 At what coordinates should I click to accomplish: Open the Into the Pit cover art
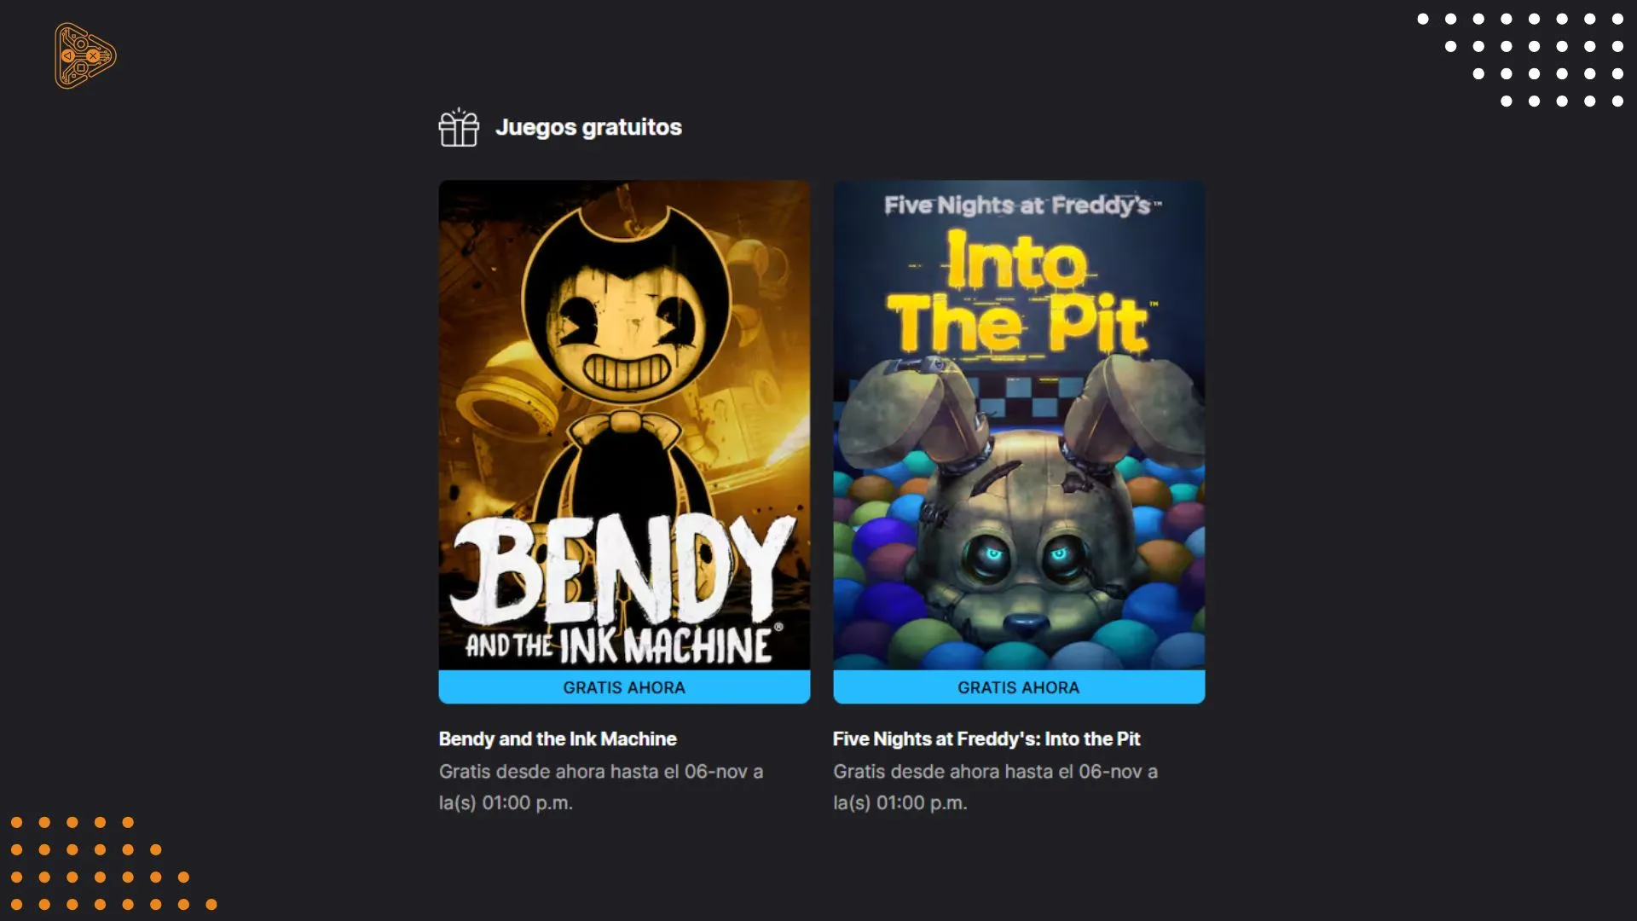1019,425
